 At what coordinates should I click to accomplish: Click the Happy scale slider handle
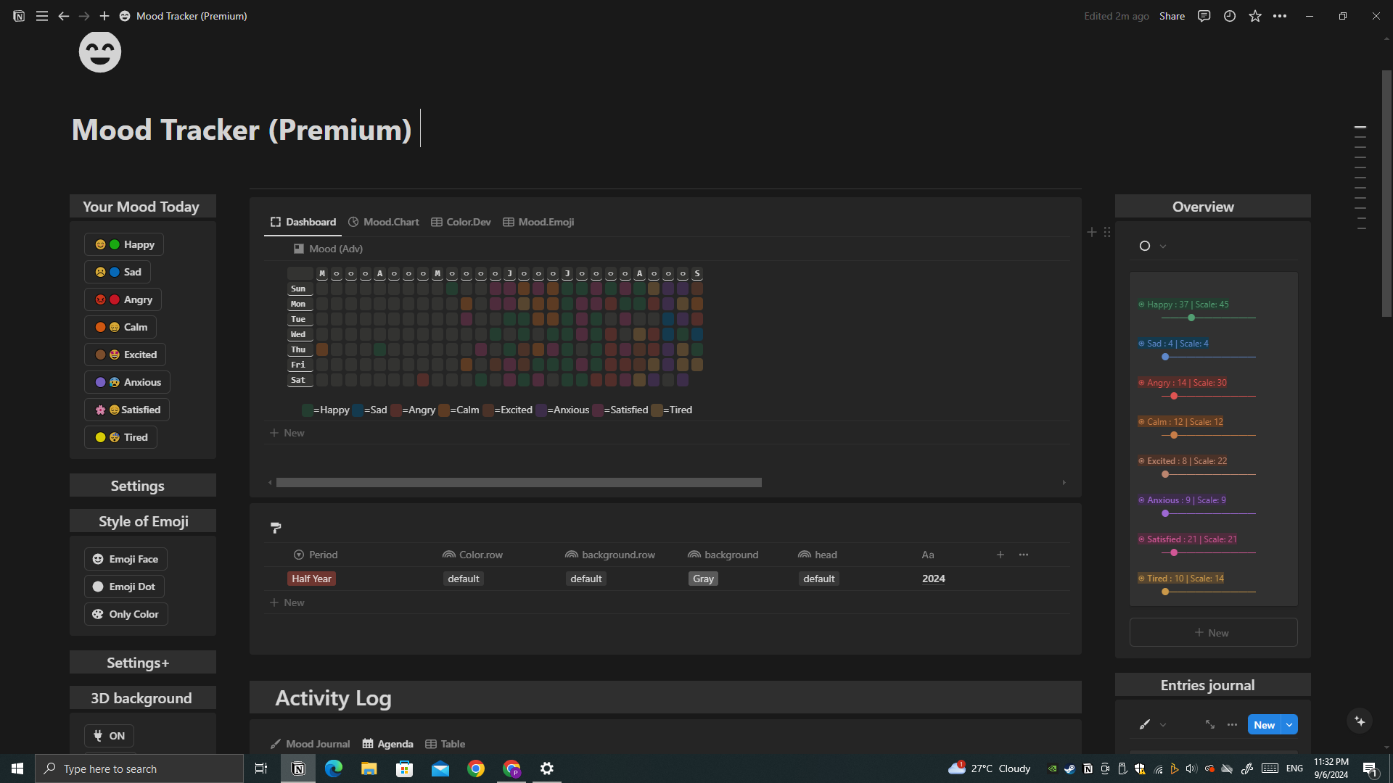coord(1191,318)
